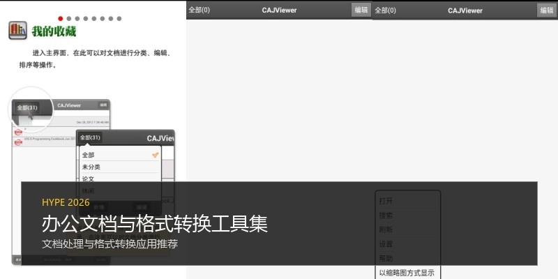The image size is (558, 279).
Task: Select the second page indicator dot
Action: tap(69, 19)
